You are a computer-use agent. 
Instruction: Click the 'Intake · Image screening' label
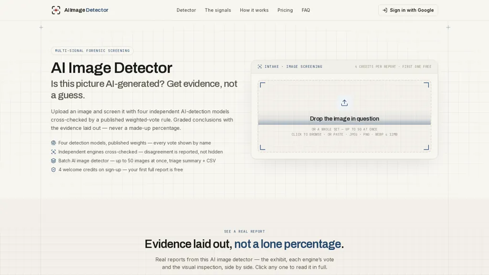[293, 66]
